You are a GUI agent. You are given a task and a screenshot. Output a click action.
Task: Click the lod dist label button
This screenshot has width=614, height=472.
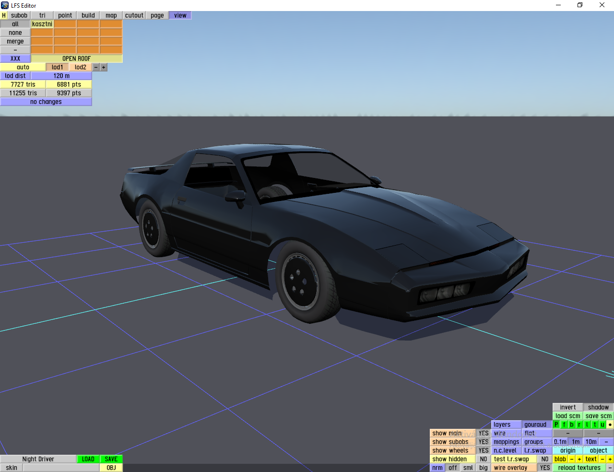tap(15, 76)
